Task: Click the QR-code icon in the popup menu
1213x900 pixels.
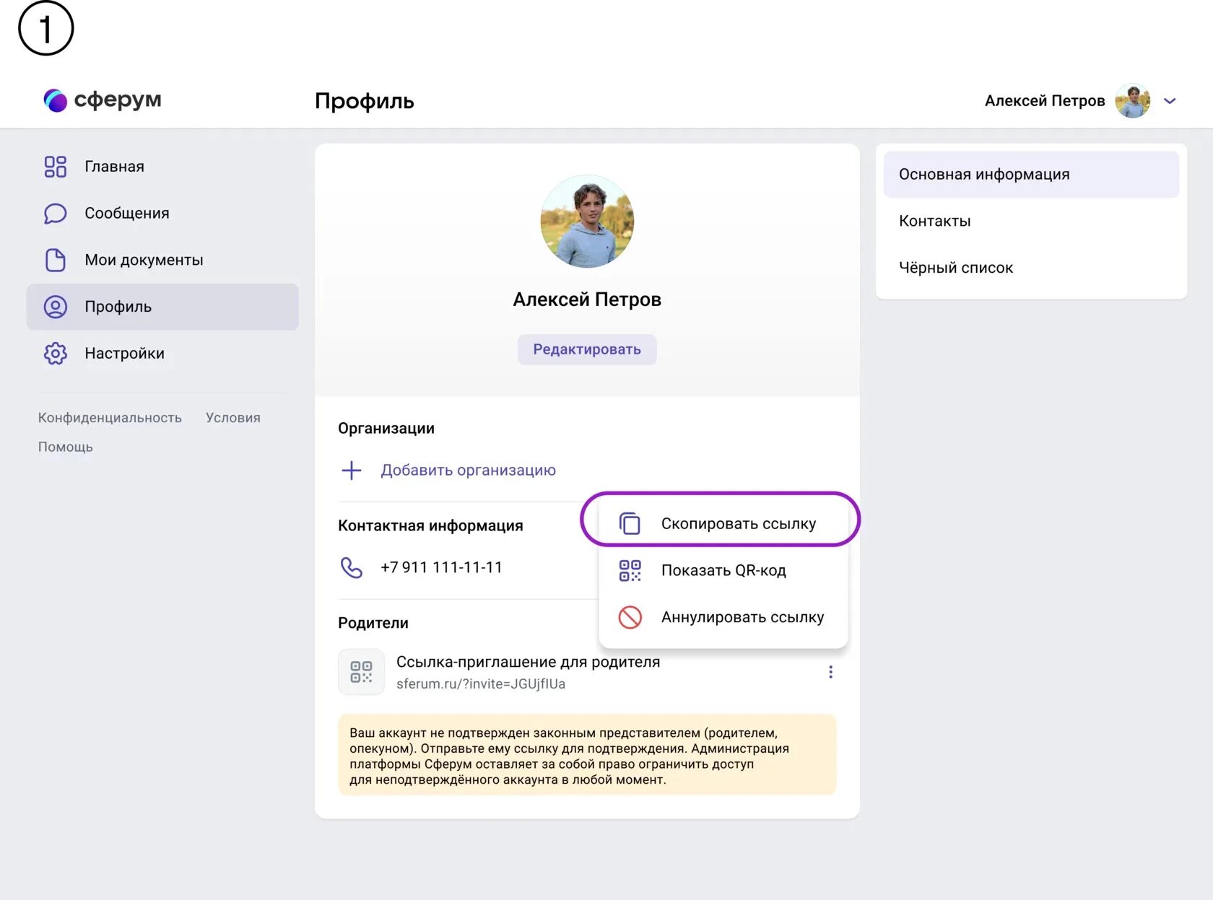Action: tap(630, 570)
